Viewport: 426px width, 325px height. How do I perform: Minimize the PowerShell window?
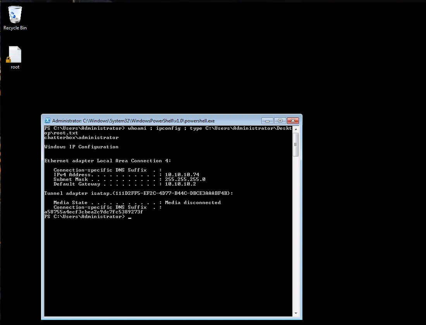coord(267,121)
